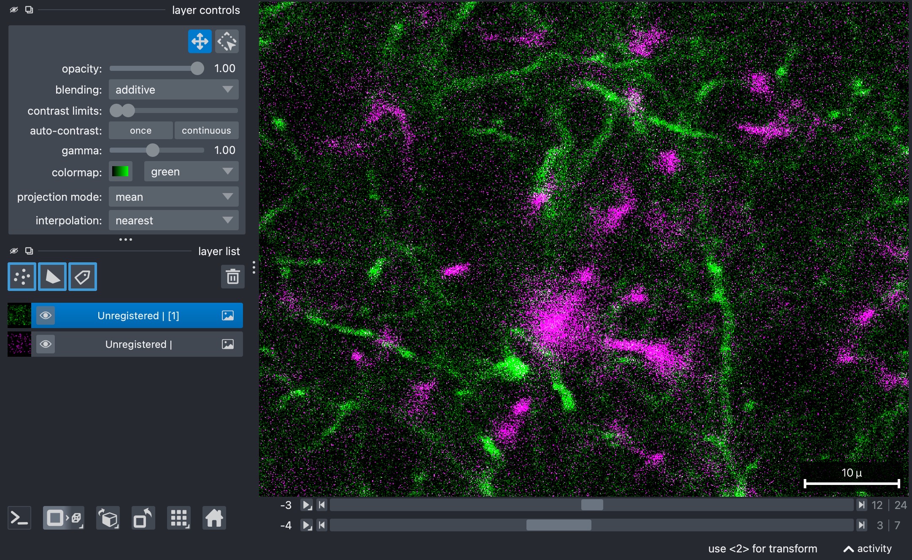Click the opacity value 1.00

[x=225, y=68]
